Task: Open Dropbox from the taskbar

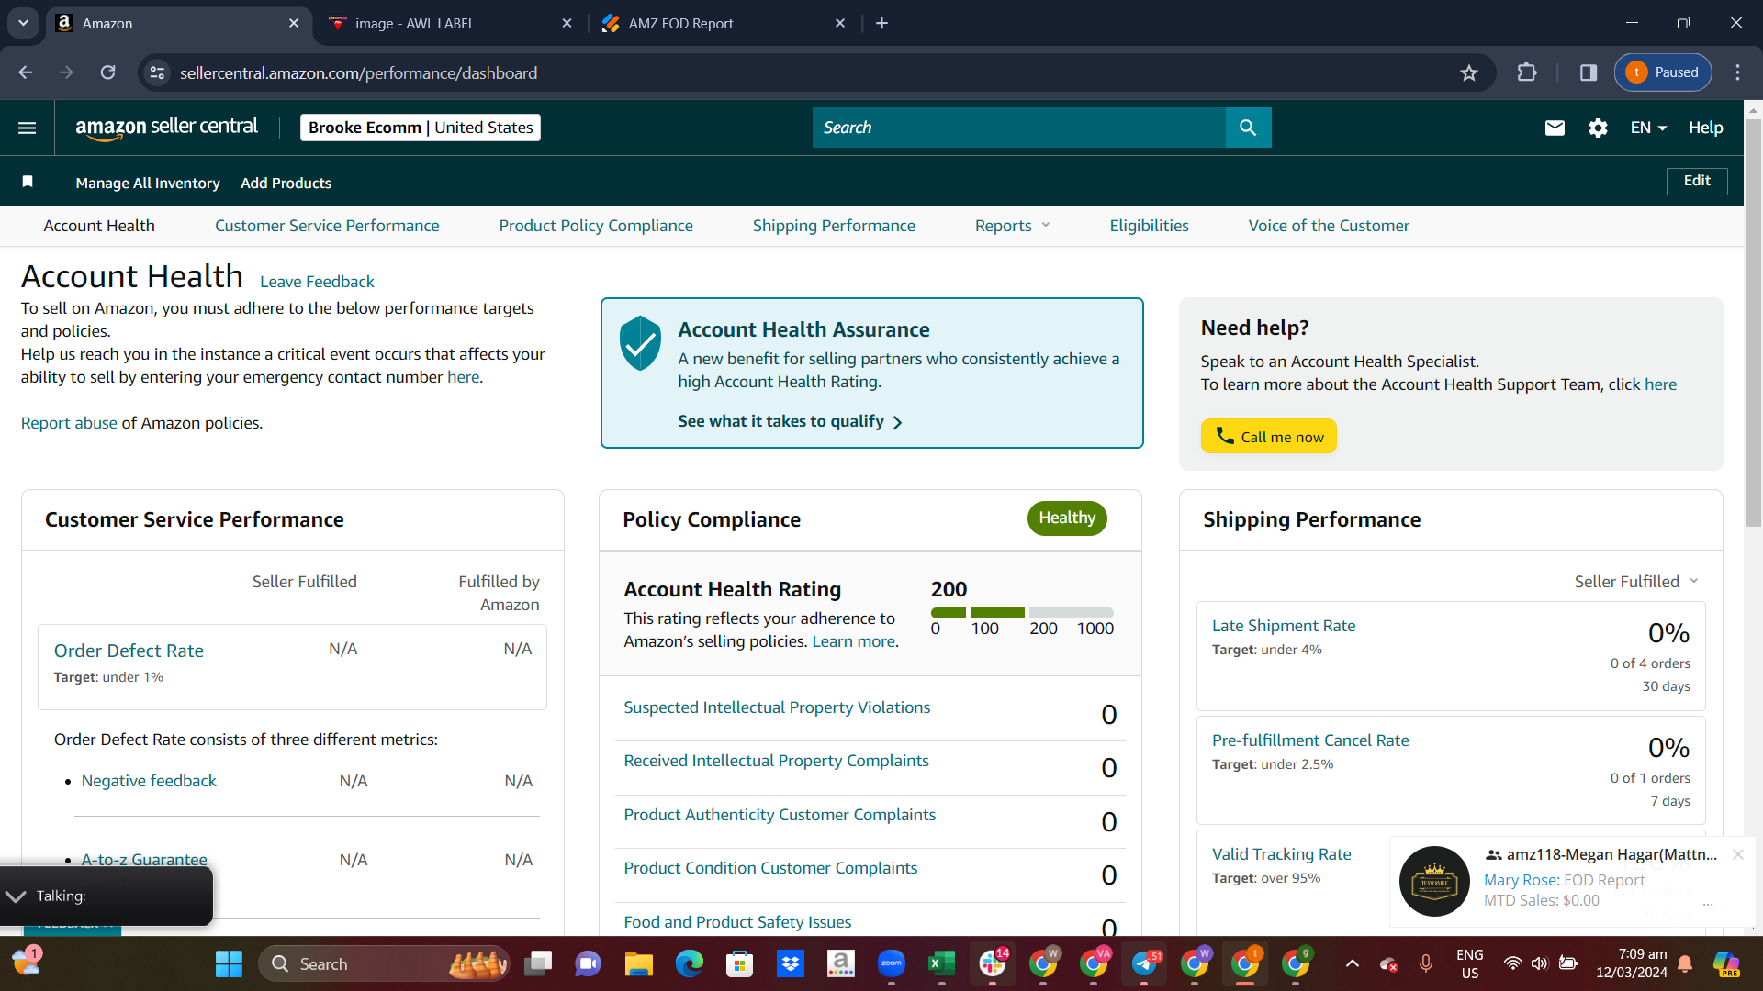Action: 790,963
